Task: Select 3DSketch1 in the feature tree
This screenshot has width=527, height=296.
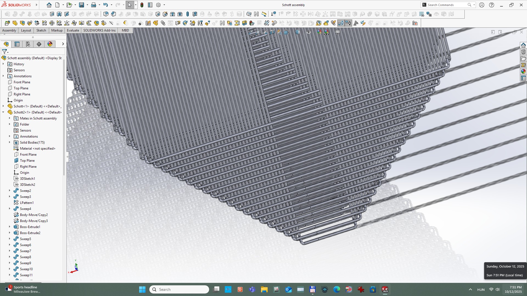Action: 27,178
